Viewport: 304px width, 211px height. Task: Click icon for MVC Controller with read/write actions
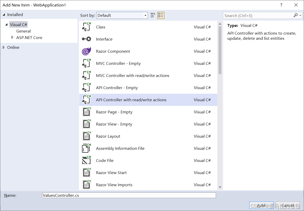(x=86, y=75)
